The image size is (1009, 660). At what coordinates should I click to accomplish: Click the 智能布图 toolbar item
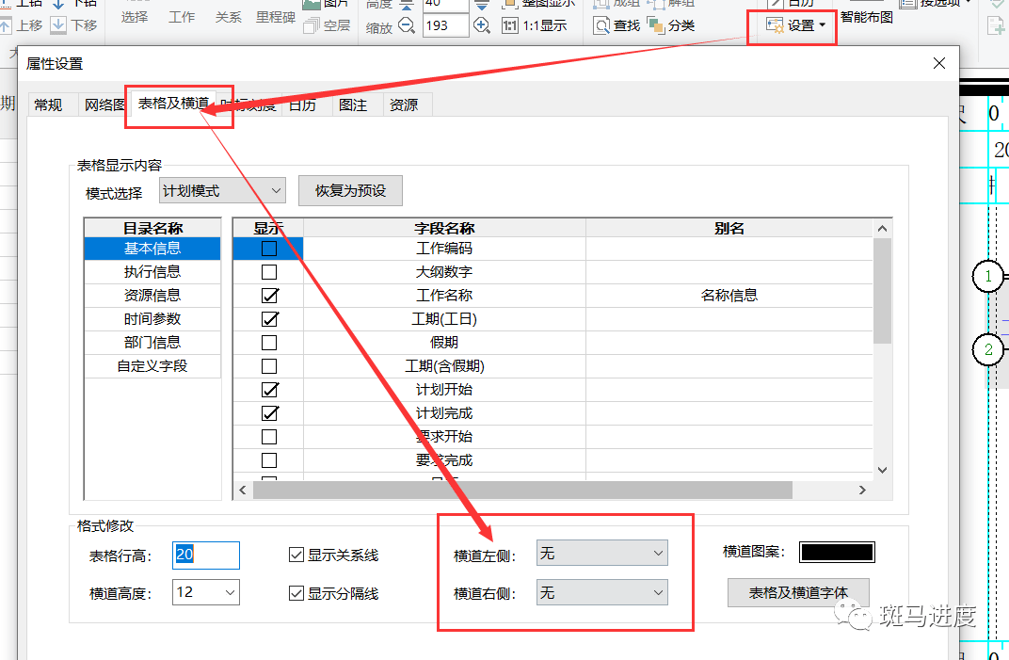[x=867, y=17]
